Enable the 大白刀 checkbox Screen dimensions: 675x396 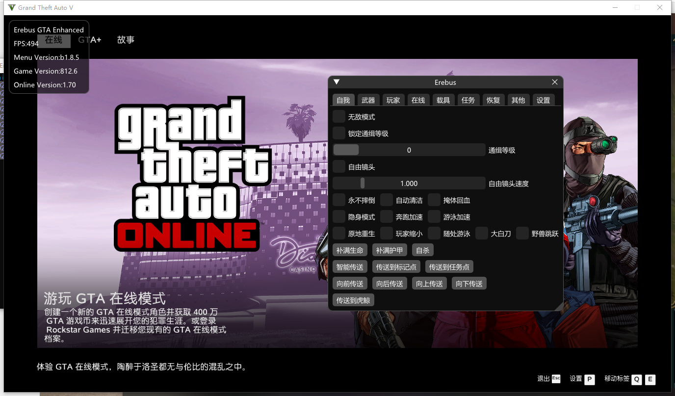pos(482,233)
